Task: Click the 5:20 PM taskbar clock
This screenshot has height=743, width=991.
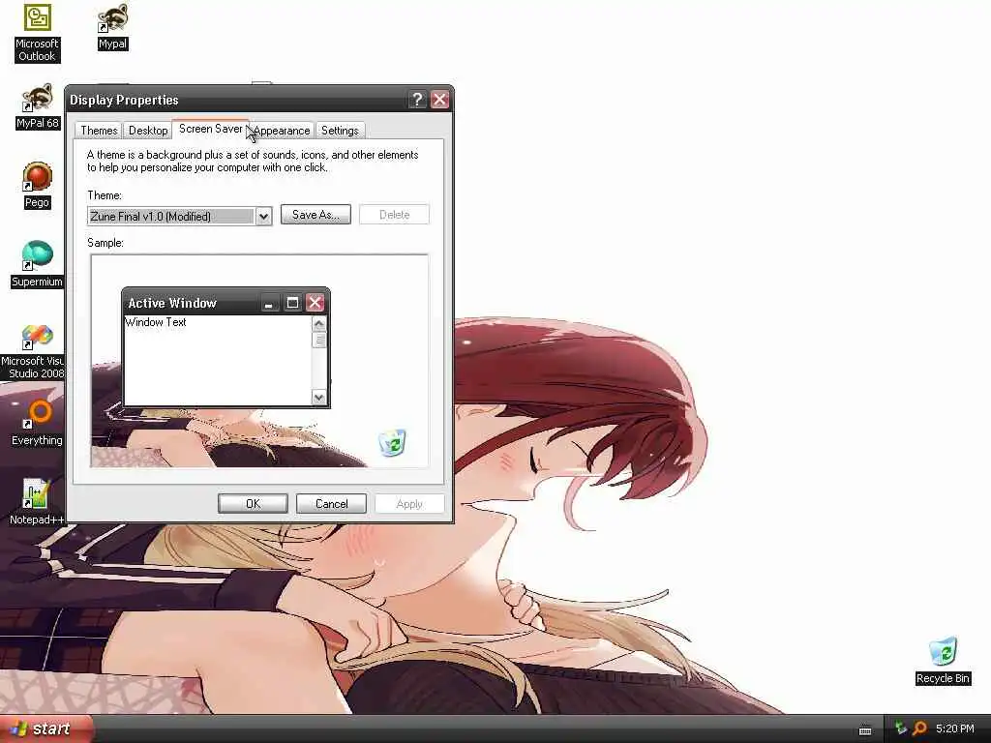Action: click(955, 728)
